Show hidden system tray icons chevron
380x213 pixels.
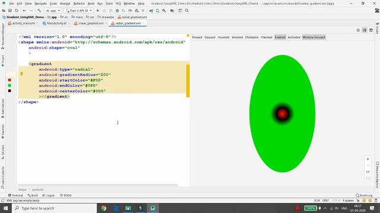(x=325, y=208)
